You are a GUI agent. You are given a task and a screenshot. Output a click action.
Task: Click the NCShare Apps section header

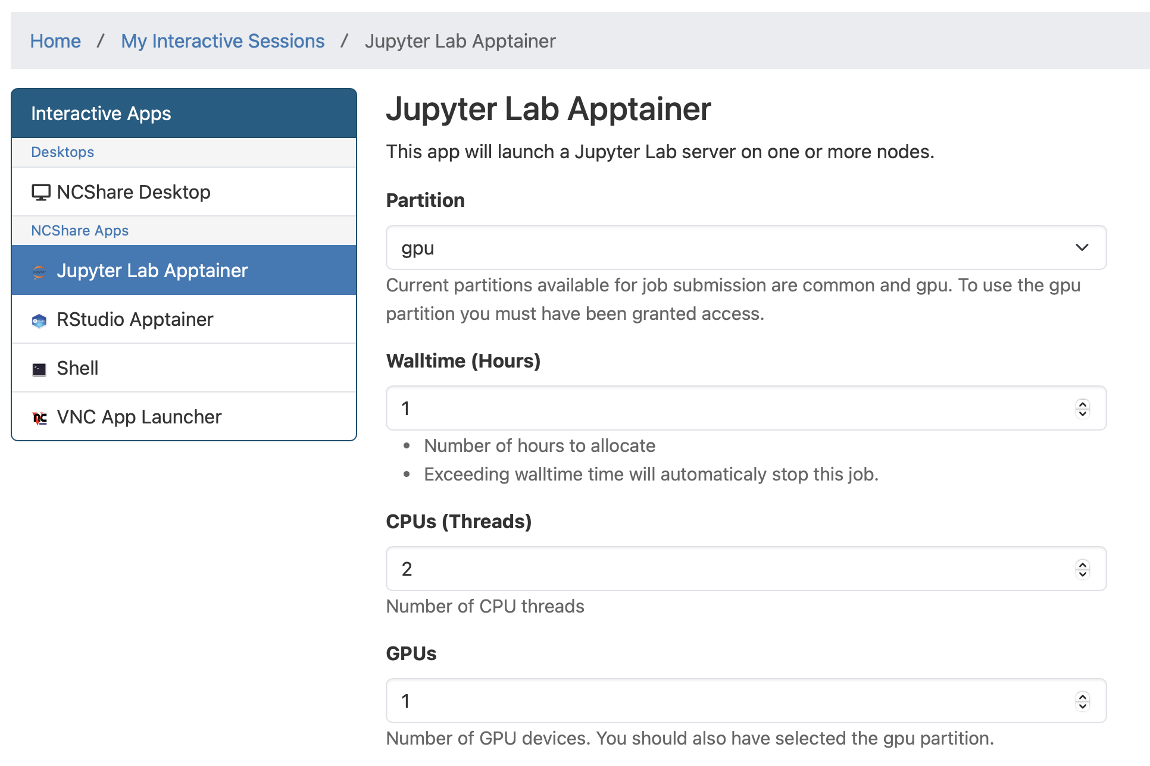(x=80, y=231)
